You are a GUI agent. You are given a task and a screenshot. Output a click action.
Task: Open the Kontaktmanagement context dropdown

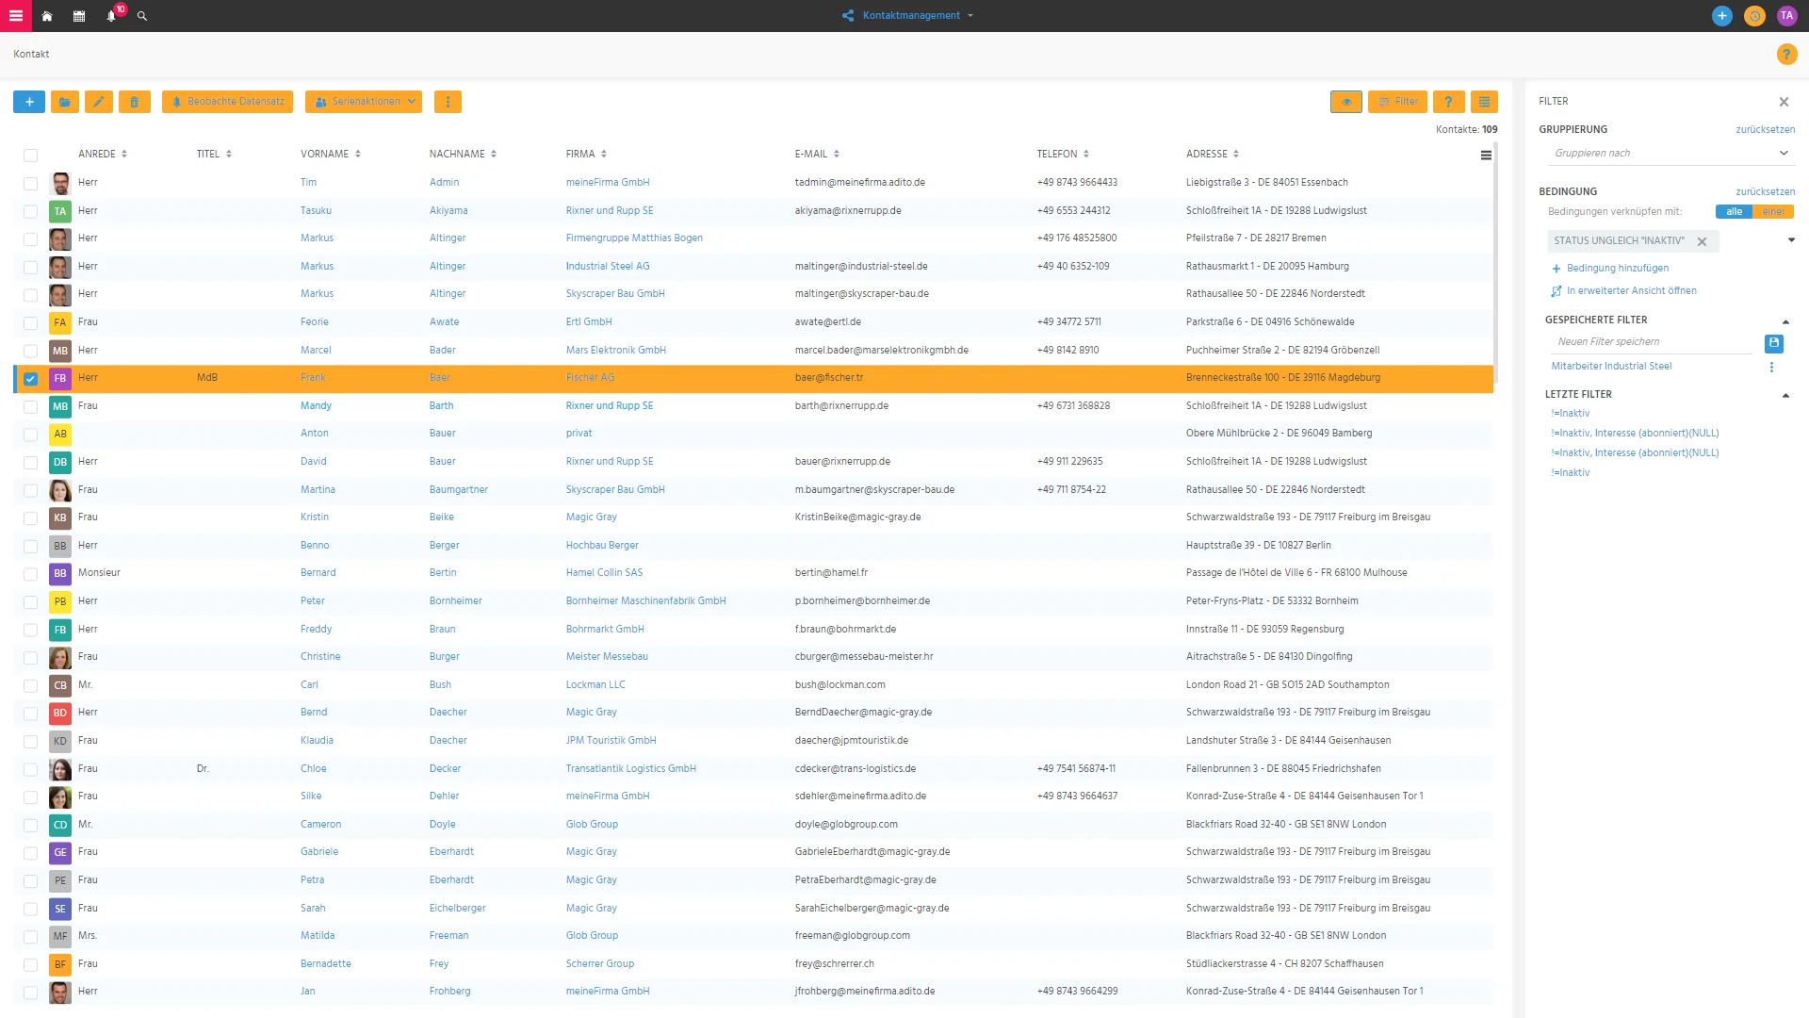pos(970,16)
